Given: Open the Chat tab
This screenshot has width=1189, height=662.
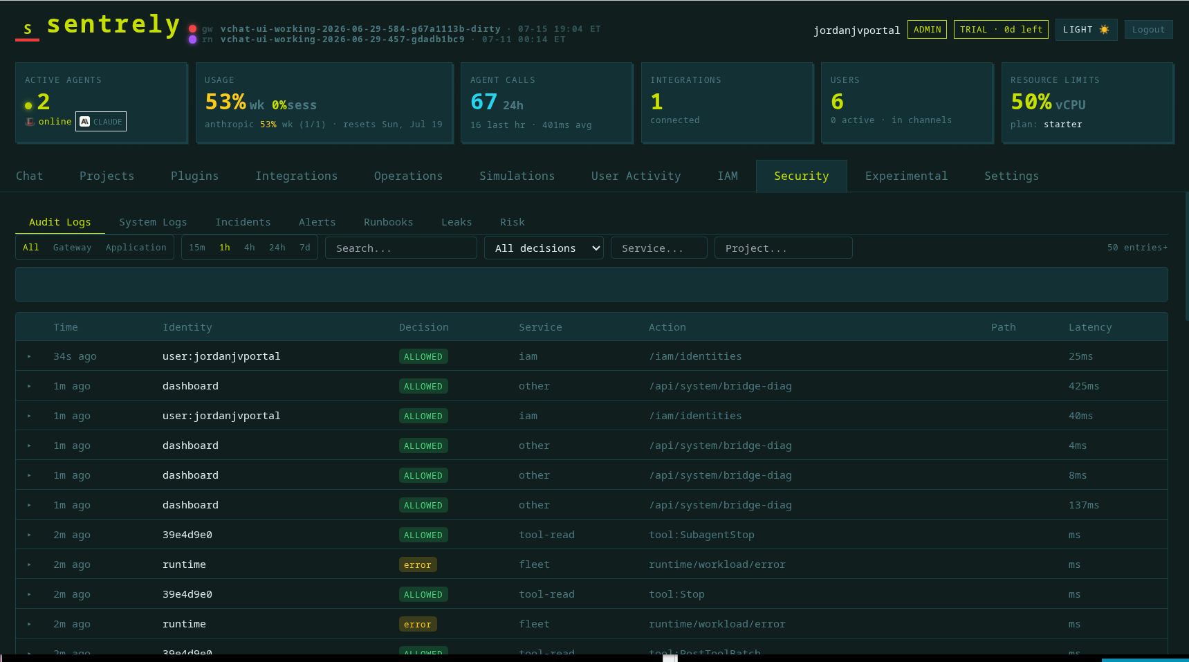Looking at the screenshot, I should pos(30,176).
